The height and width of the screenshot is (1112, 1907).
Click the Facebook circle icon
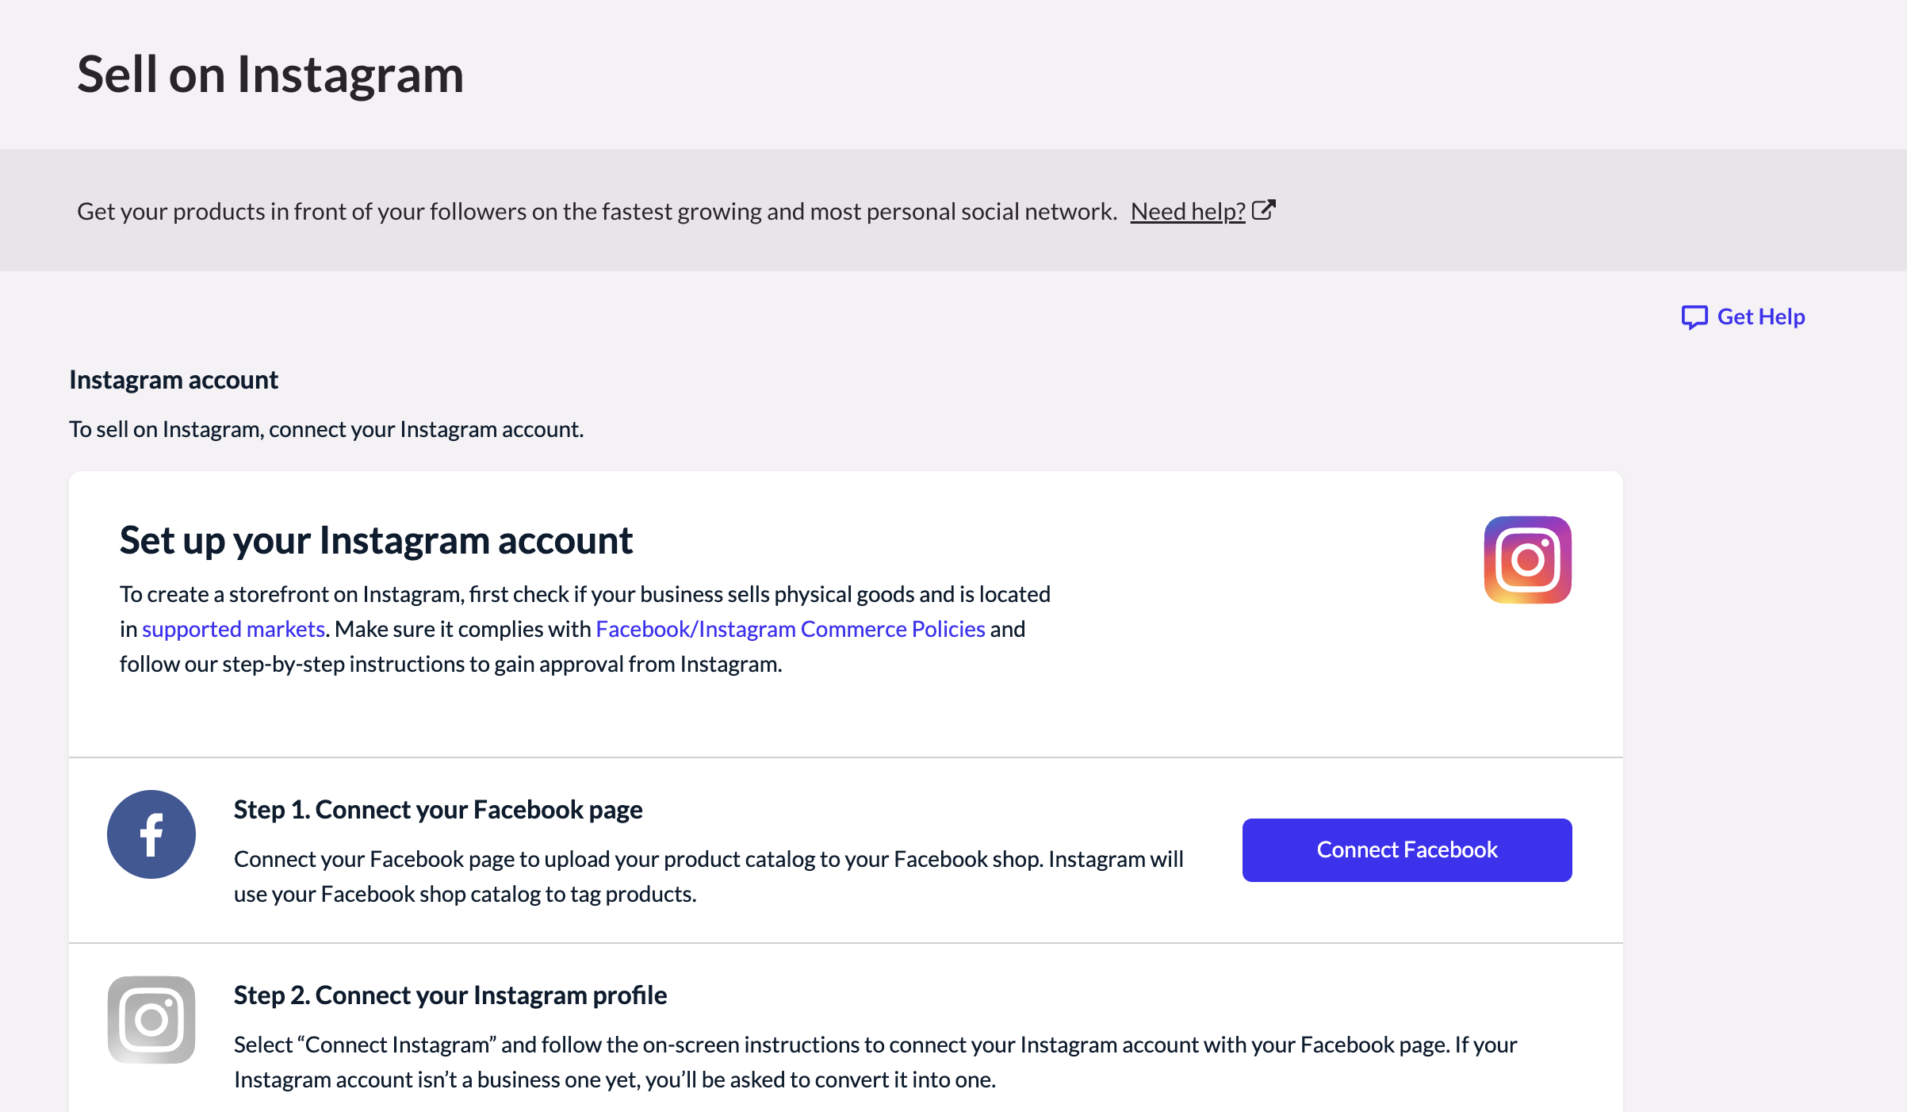[151, 834]
